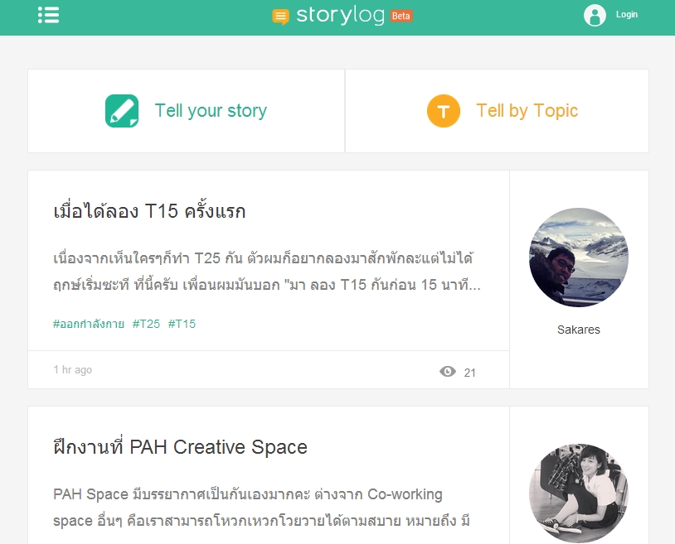Click the user avatar icon beside Login
The width and height of the screenshot is (675, 544).
click(x=595, y=16)
